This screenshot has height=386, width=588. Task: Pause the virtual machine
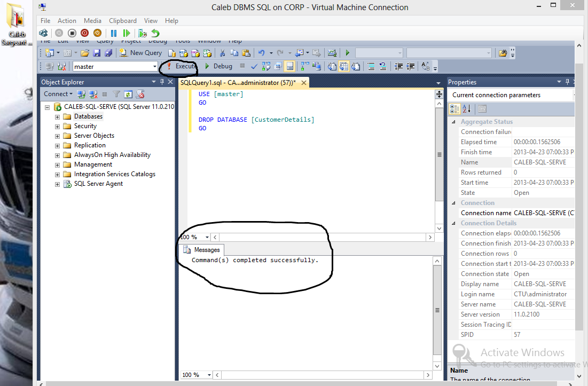point(114,33)
